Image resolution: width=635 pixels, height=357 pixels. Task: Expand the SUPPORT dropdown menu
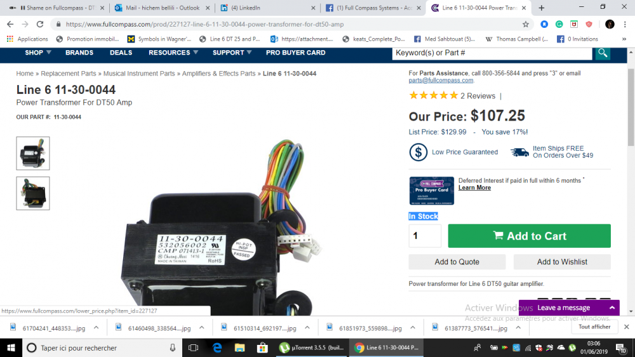232,53
